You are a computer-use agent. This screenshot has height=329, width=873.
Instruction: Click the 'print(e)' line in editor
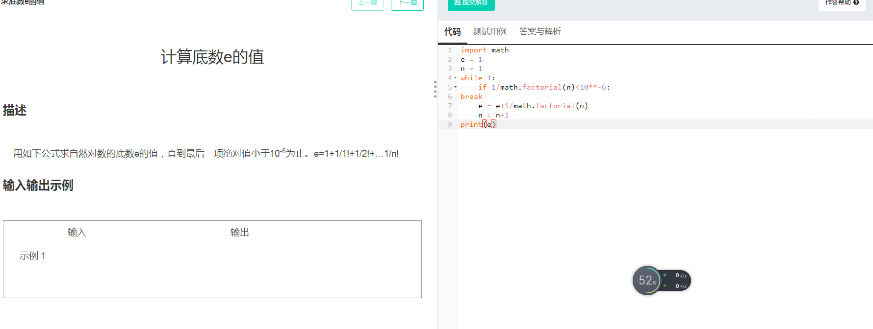478,124
